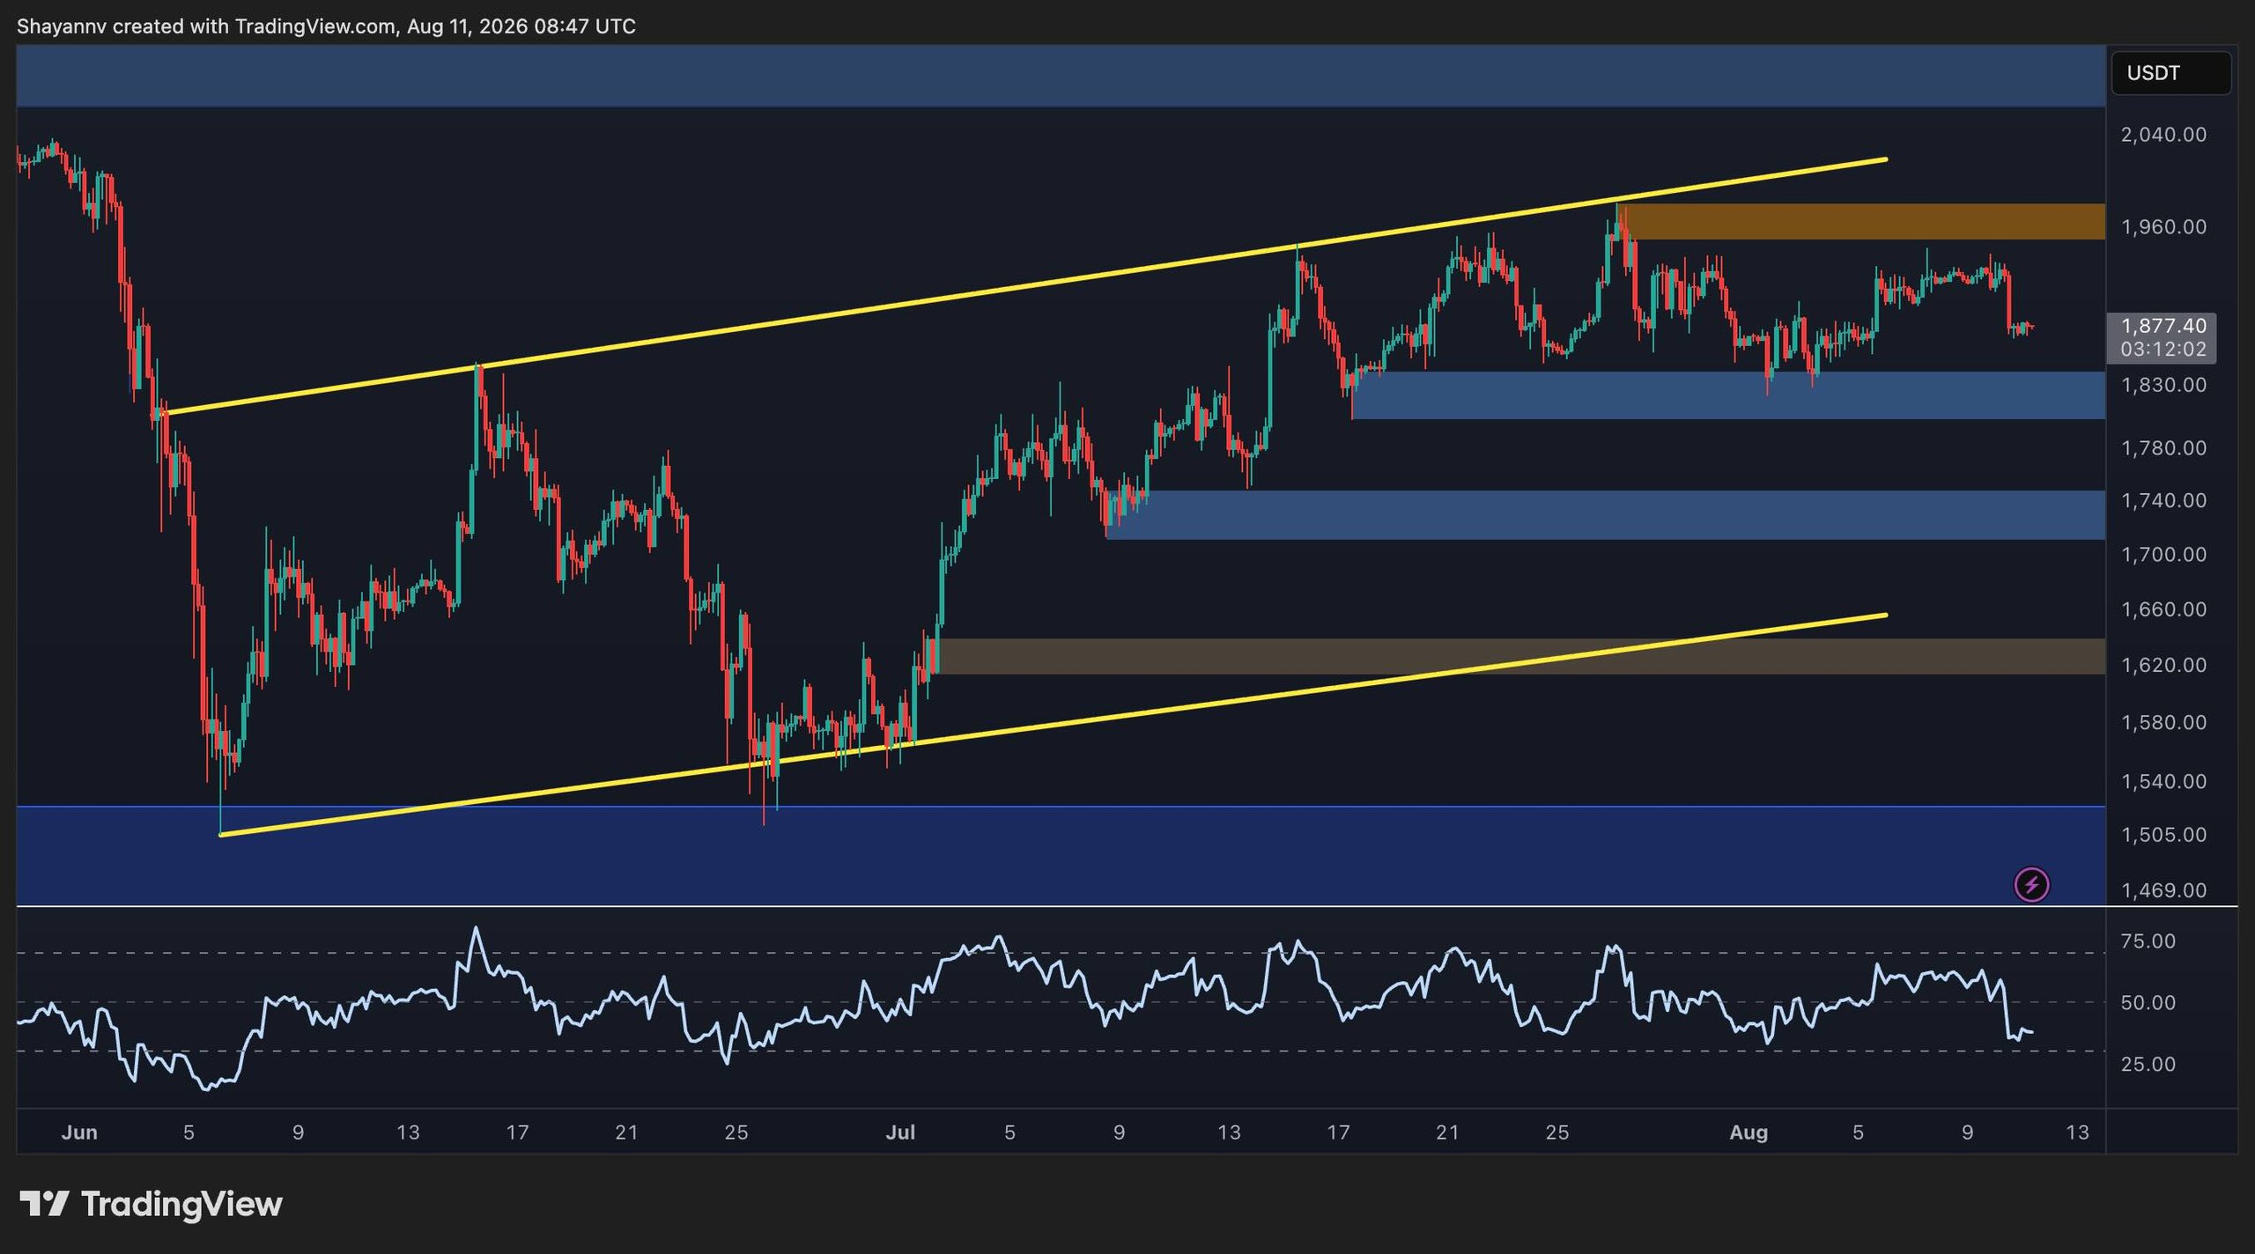Click the 1,620.00 price axis value
Image resolution: width=2255 pixels, height=1254 pixels.
point(2163,665)
